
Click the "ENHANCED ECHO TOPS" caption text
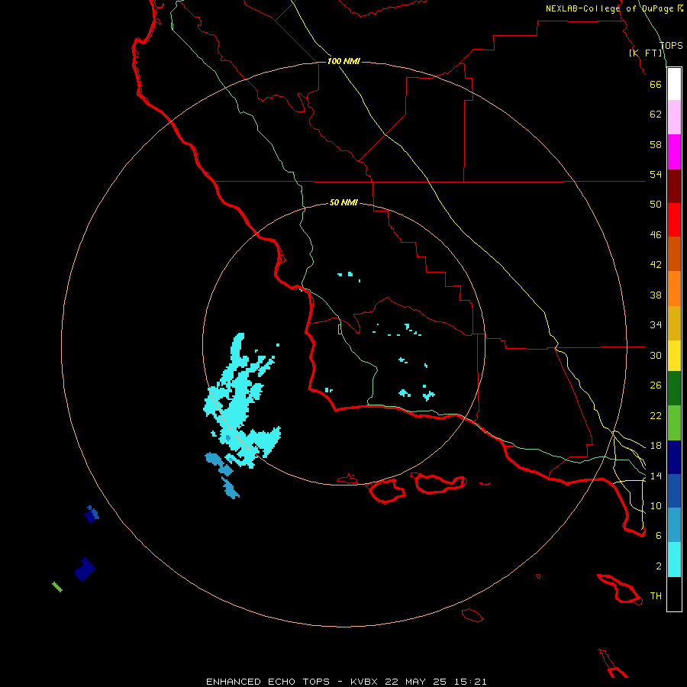click(x=268, y=682)
